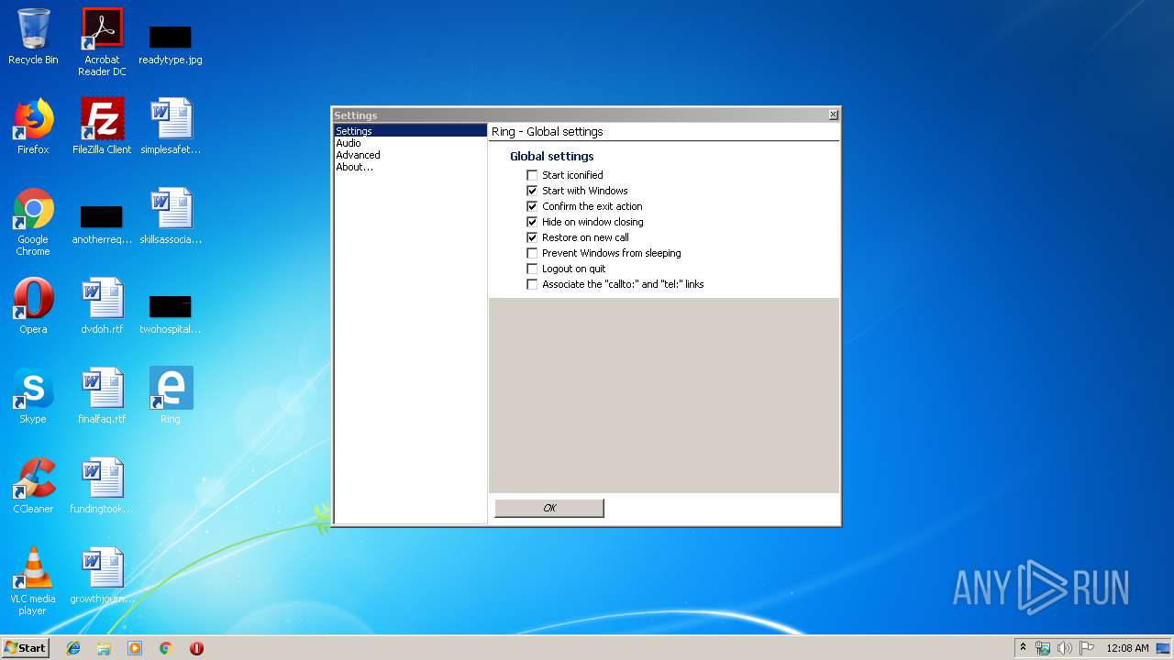
Task: Select the finalfaq.rtf document icon
Action: (102, 396)
